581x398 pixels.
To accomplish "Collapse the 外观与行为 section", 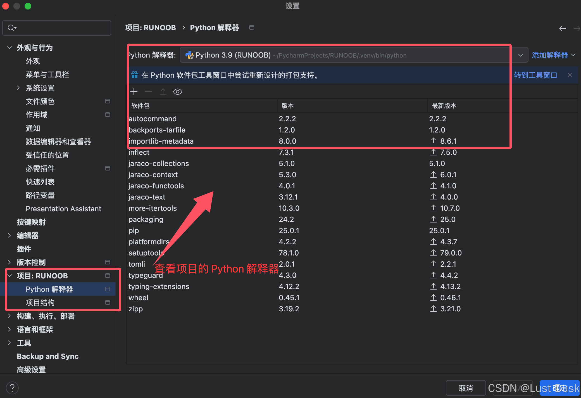I will [9, 48].
